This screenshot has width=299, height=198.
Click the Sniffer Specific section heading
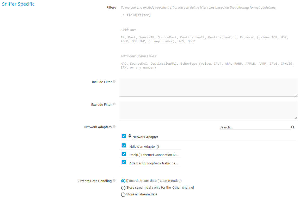18,4
